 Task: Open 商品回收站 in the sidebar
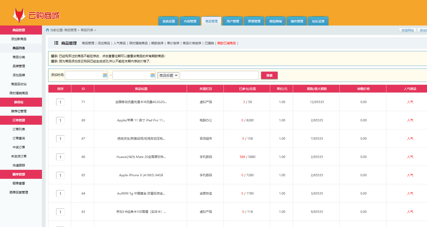19,84
